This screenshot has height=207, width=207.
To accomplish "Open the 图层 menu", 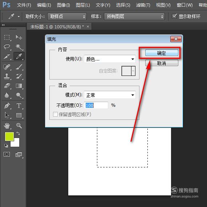I will click(x=83, y=5).
